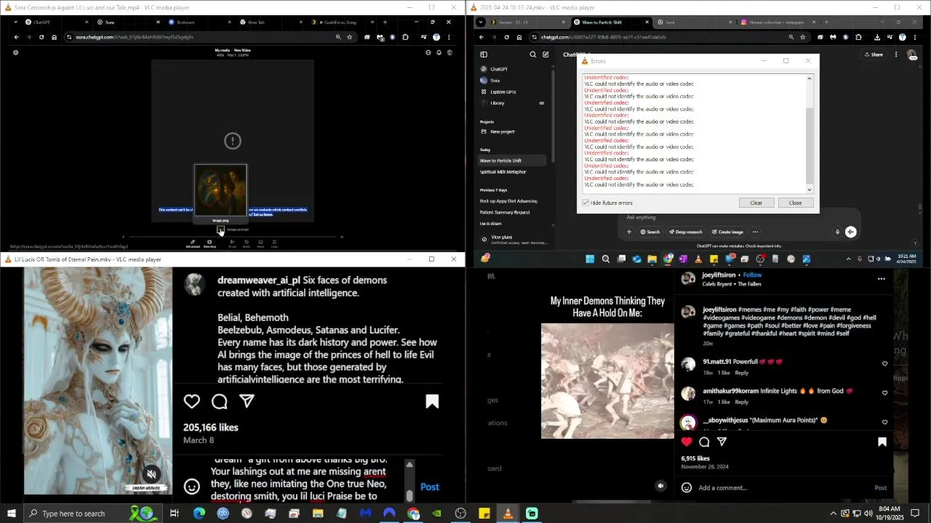Open the ChatGPT sidebar search icon

click(532, 54)
